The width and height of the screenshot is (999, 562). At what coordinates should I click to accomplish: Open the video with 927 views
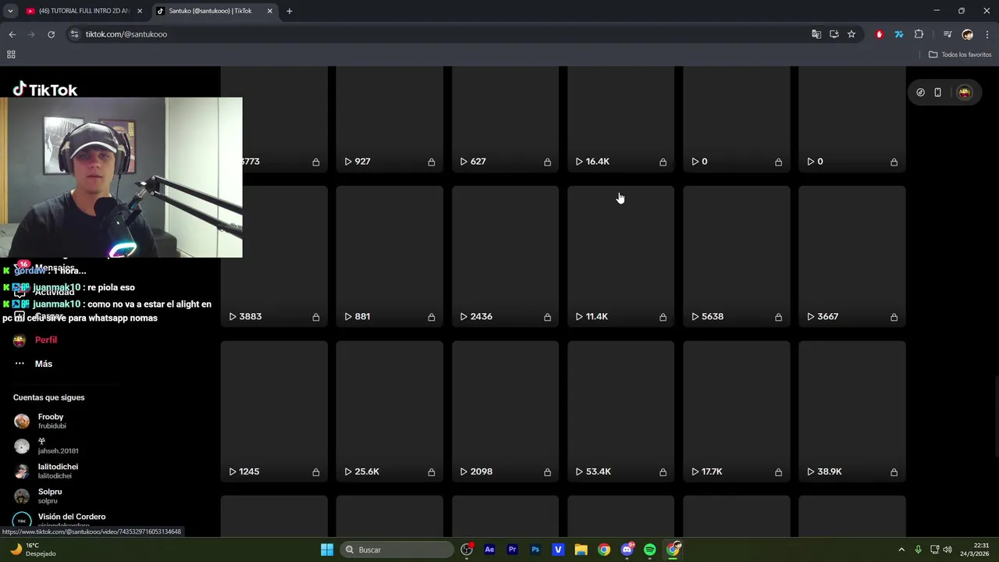[389, 119]
